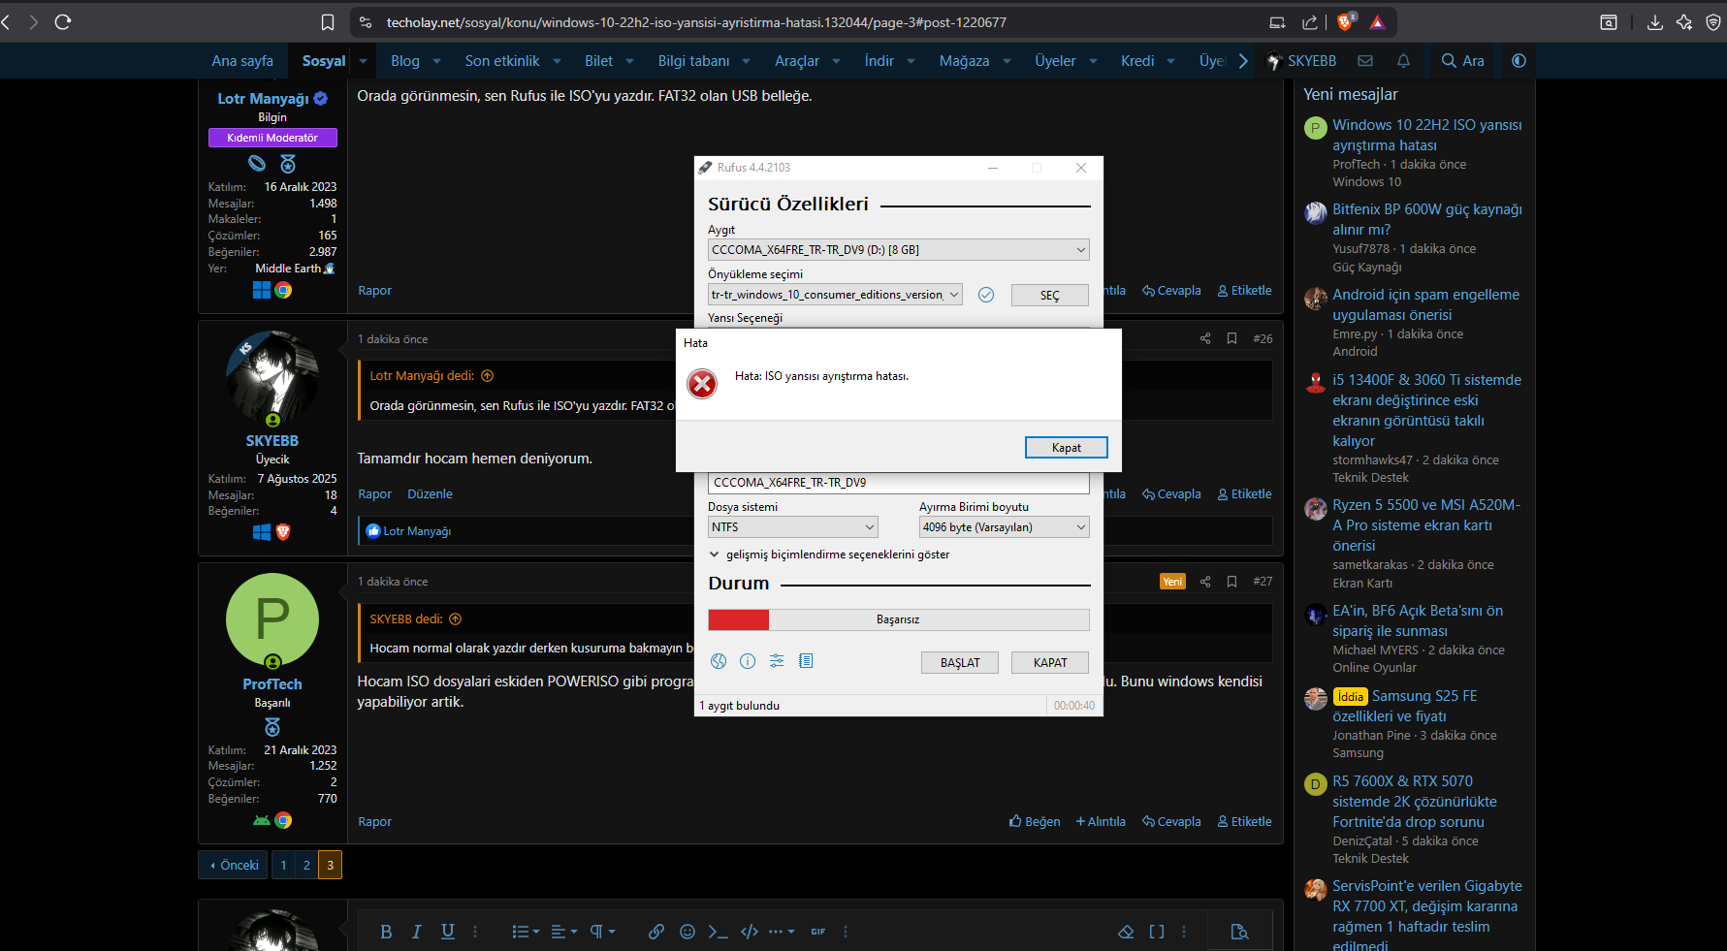
Task: Bookmark post #26 icon
Action: [1231, 338]
